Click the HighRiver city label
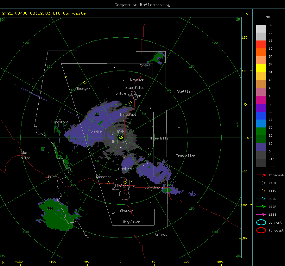285x266 pixels. coord(131,222)
